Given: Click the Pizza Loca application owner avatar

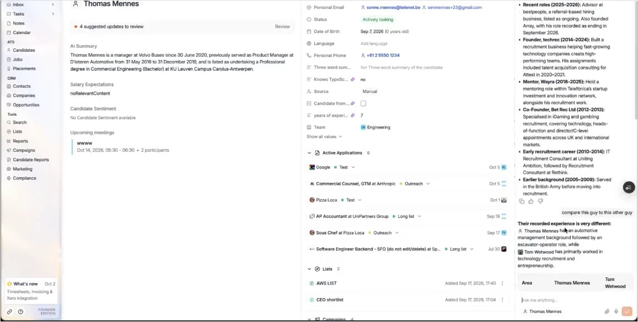Looking at the screenshot, I should tap(504, 200).
